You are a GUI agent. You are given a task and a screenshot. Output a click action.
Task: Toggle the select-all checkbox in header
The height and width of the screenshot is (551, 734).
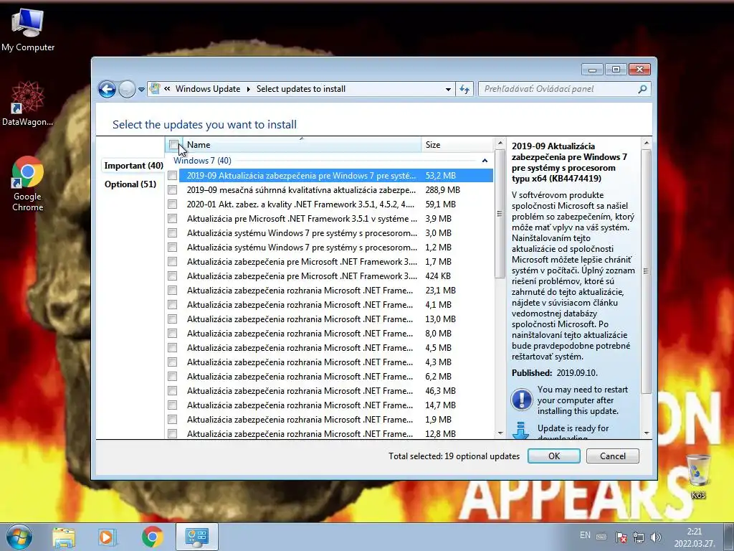[173, 145]
